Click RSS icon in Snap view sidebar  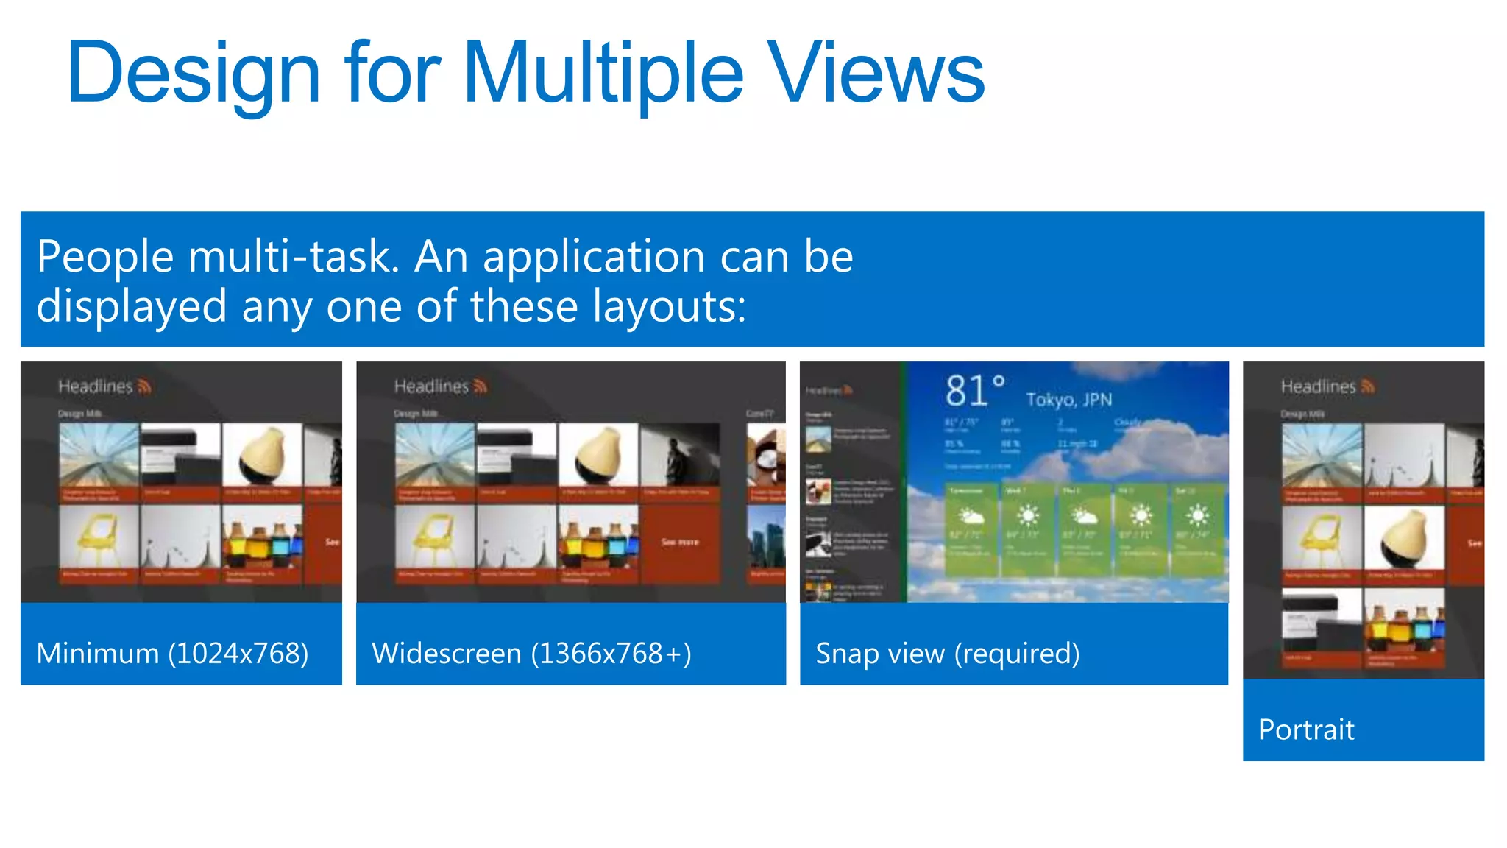[848, 390]
